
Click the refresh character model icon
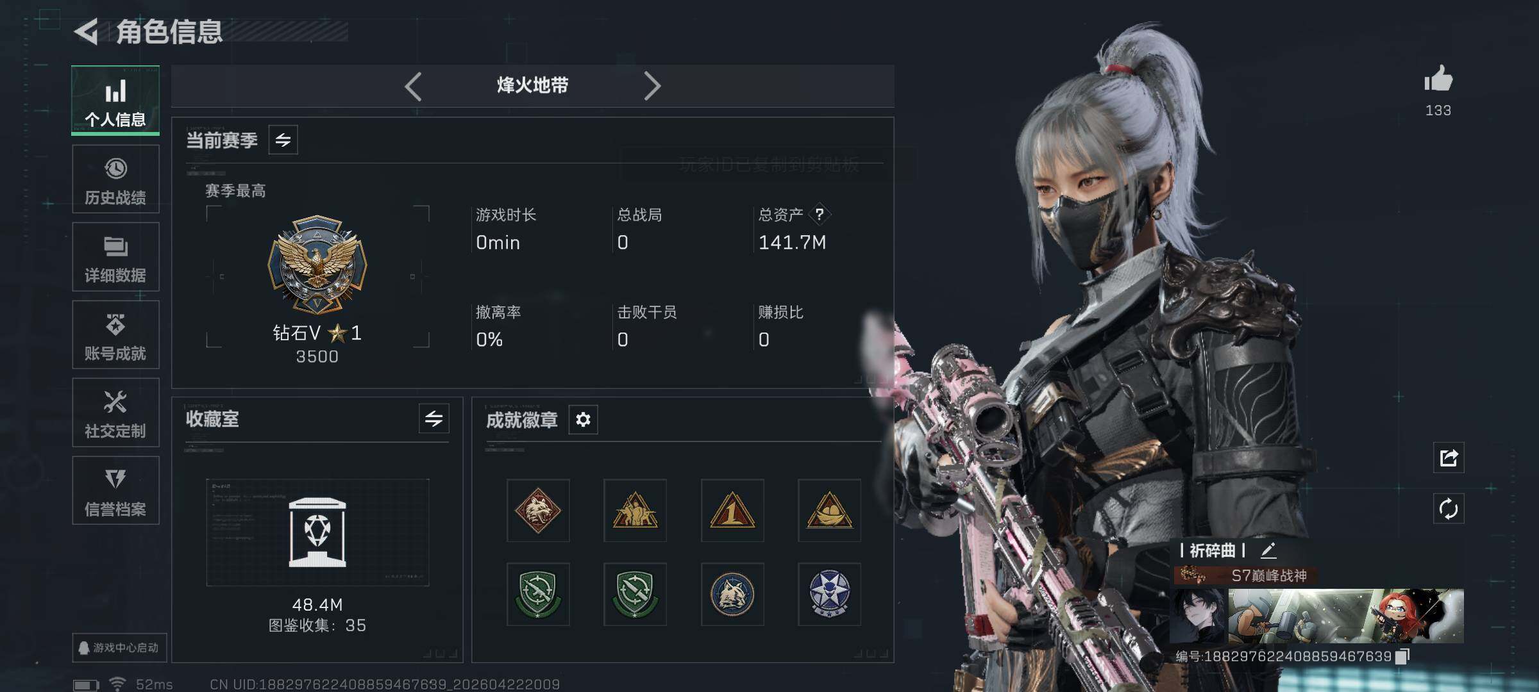click(1449, 509)
